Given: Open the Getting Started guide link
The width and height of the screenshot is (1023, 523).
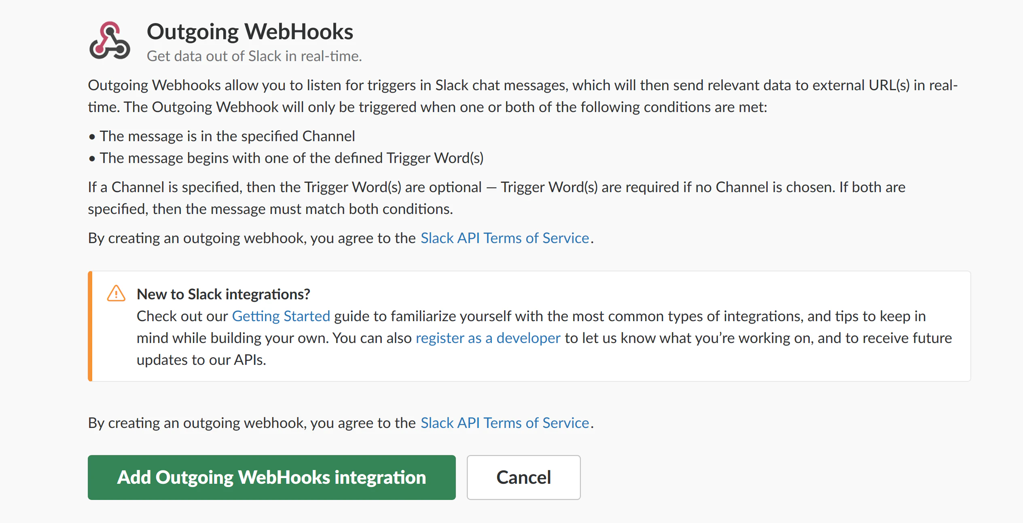Looking at the screenshot, I should pyautogui.click(x=281, y=316).
